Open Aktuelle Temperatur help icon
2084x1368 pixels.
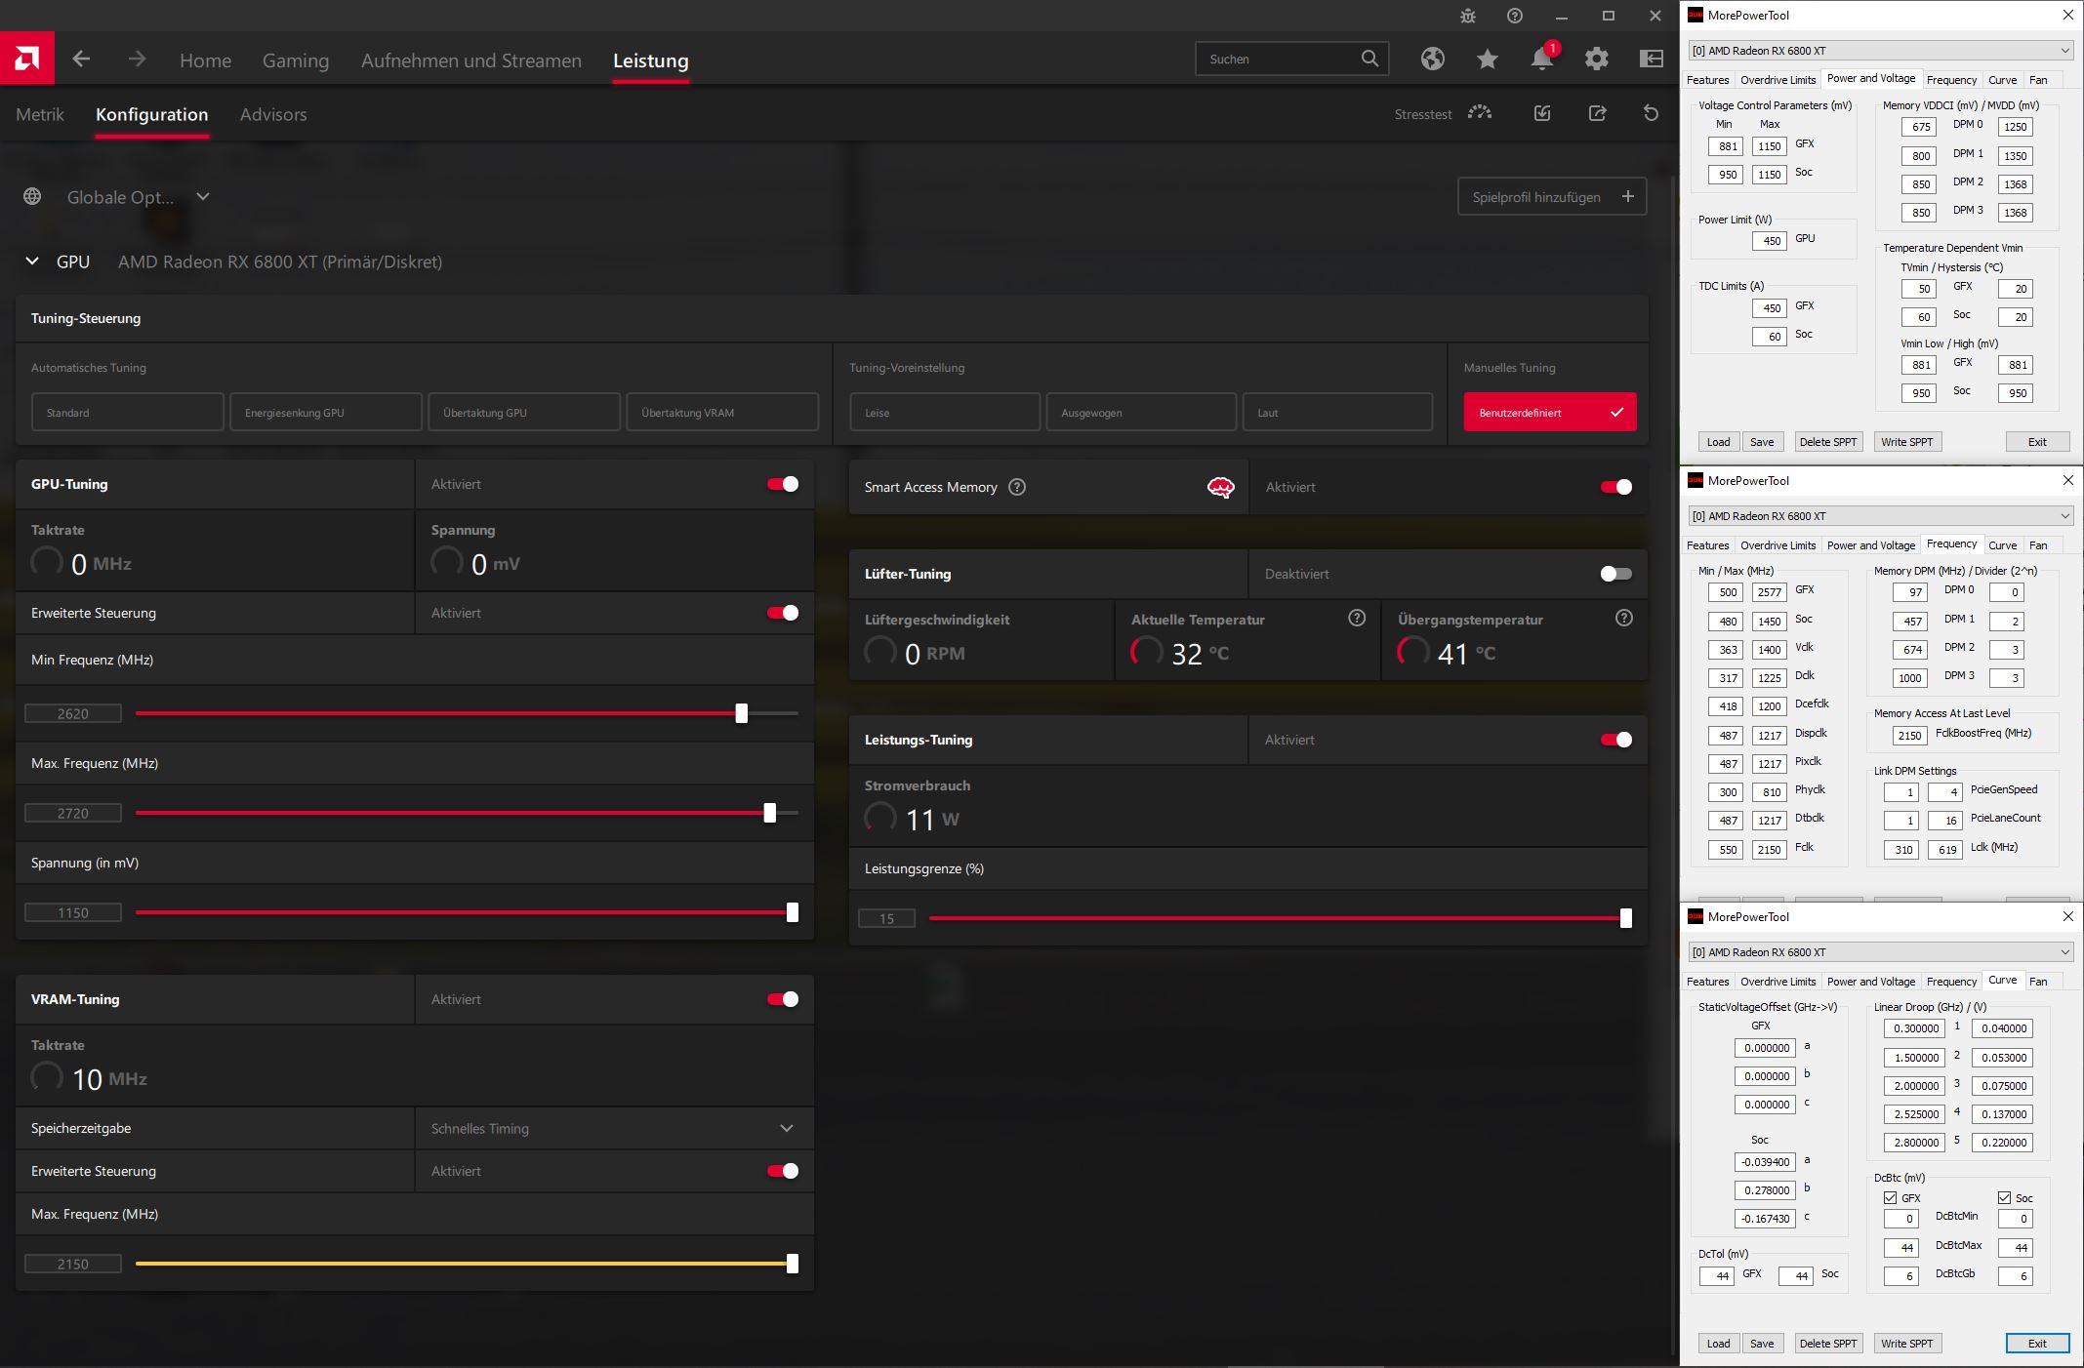pos(1357,618)
